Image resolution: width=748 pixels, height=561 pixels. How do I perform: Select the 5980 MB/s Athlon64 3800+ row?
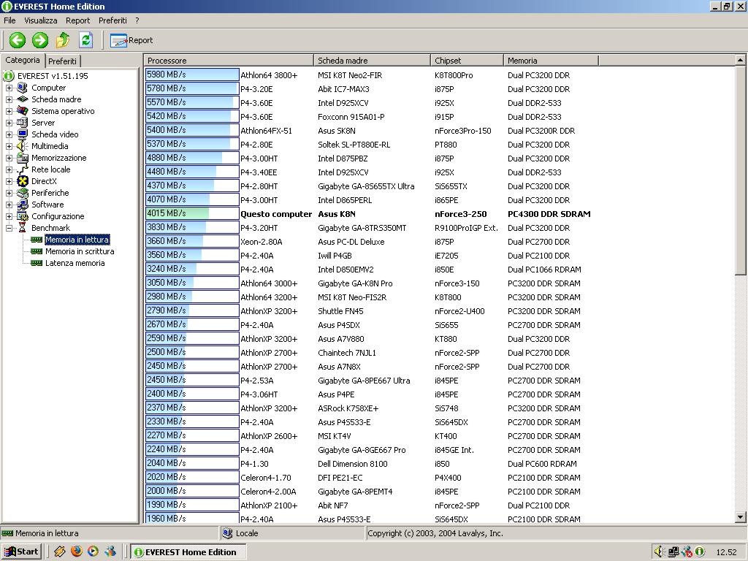pos(439,75)
